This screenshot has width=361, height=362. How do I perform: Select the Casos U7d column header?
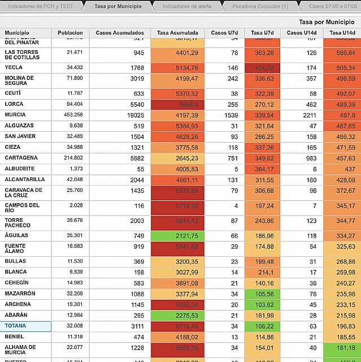click(x=224, y=33)
